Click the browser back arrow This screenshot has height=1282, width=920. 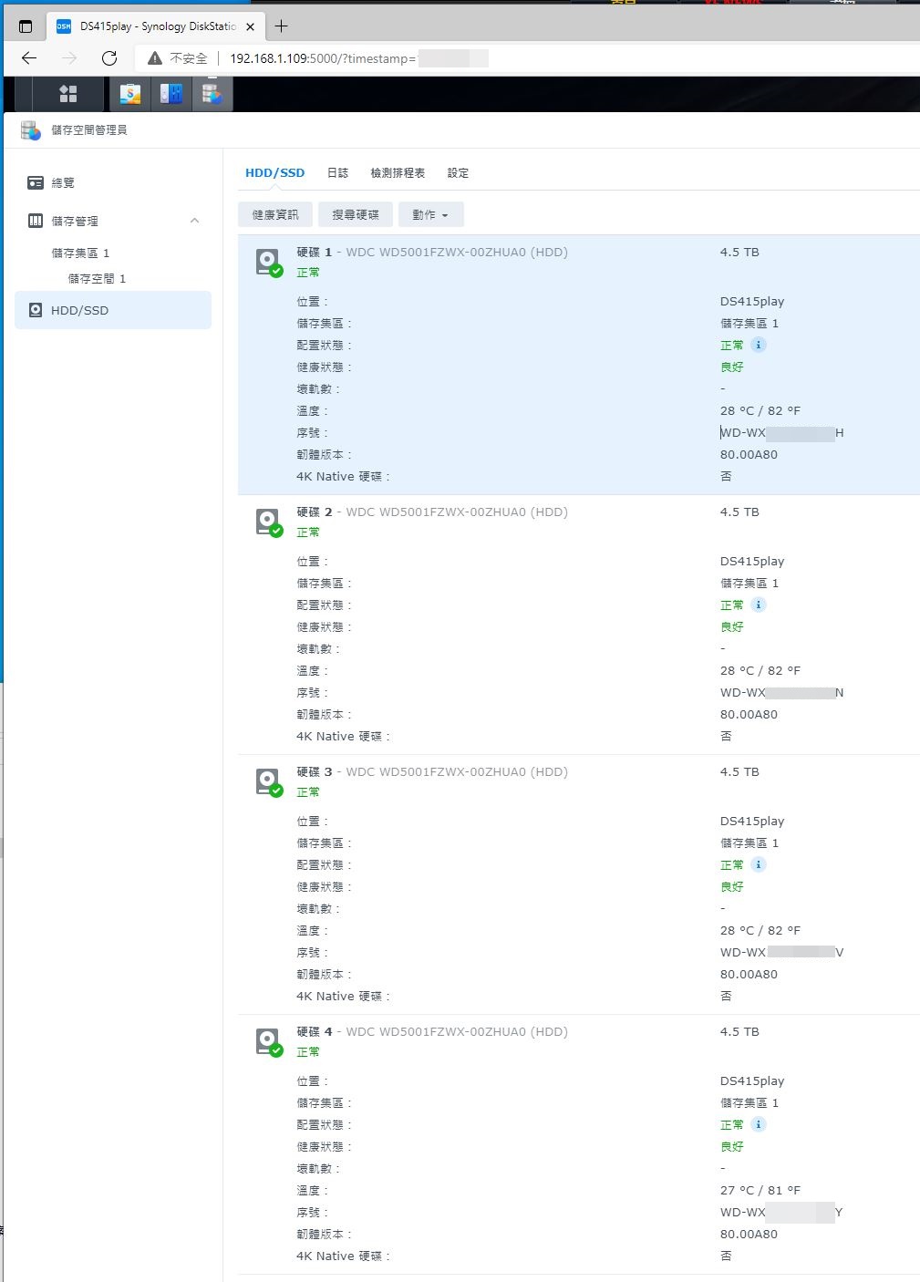29,58
